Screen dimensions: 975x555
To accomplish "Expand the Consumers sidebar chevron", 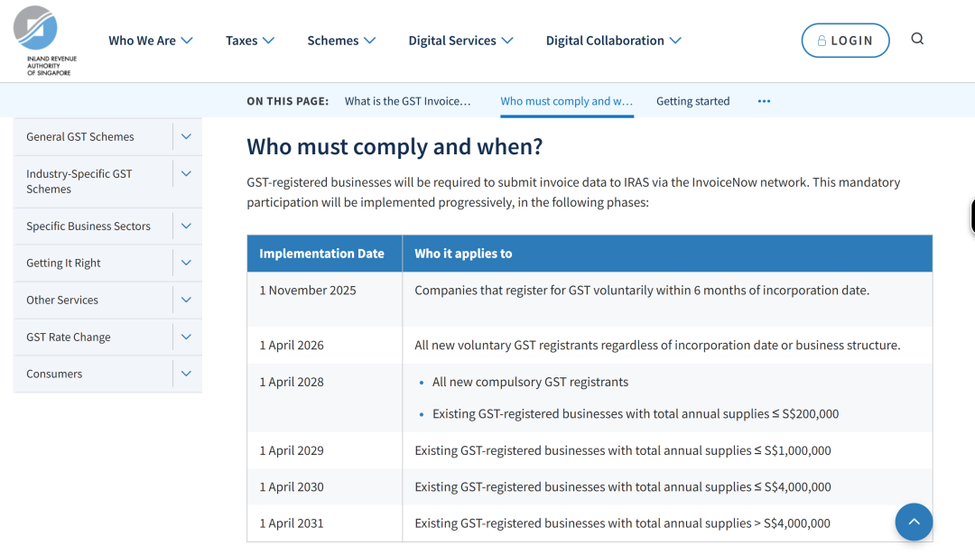I will (x=186, y=374).
